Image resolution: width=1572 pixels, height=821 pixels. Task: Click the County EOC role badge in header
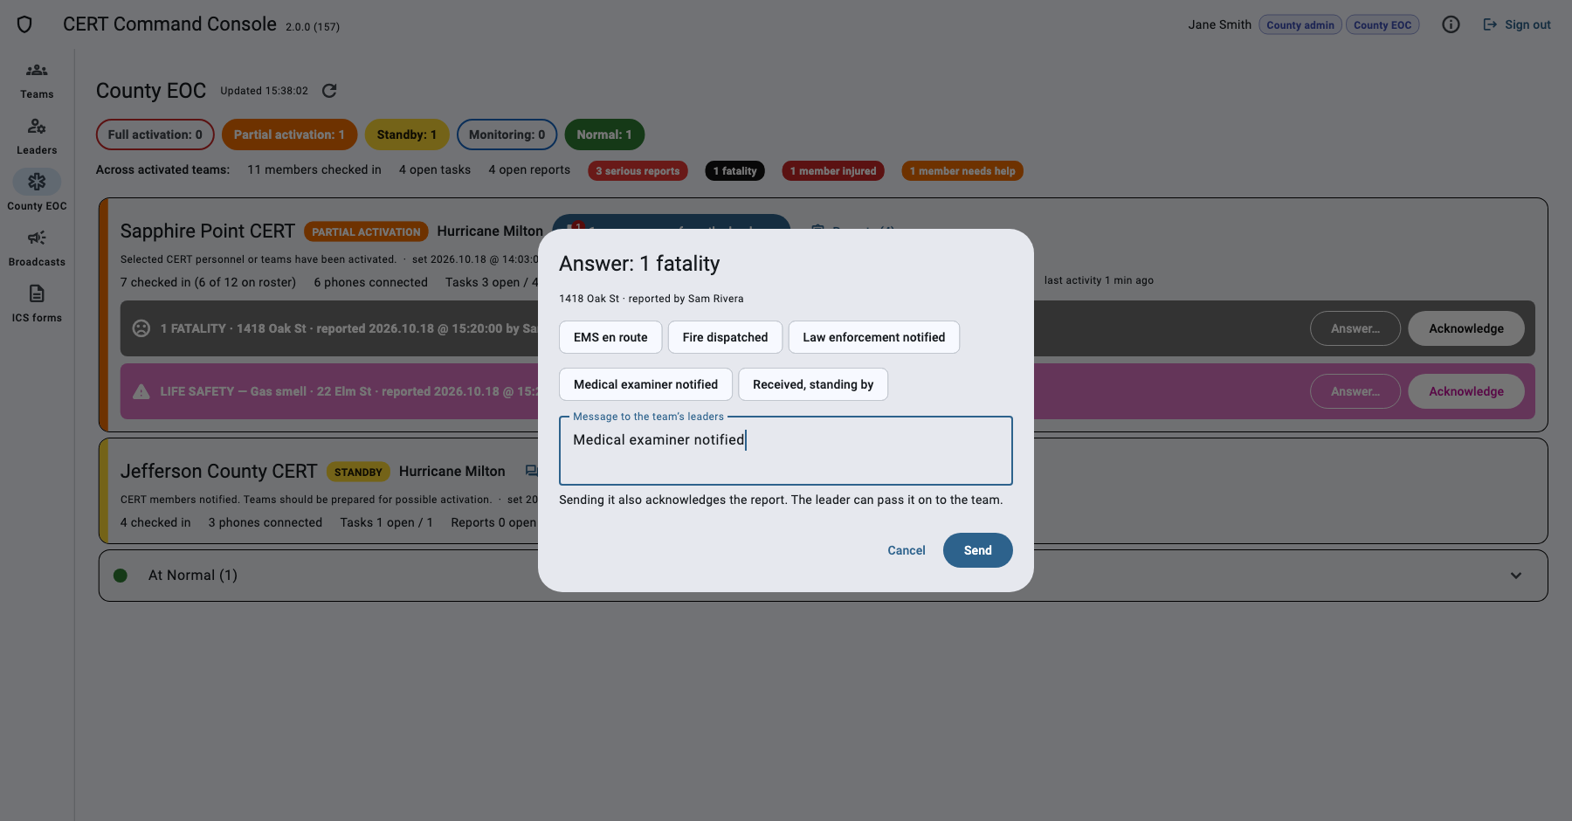pos(1382,25)
